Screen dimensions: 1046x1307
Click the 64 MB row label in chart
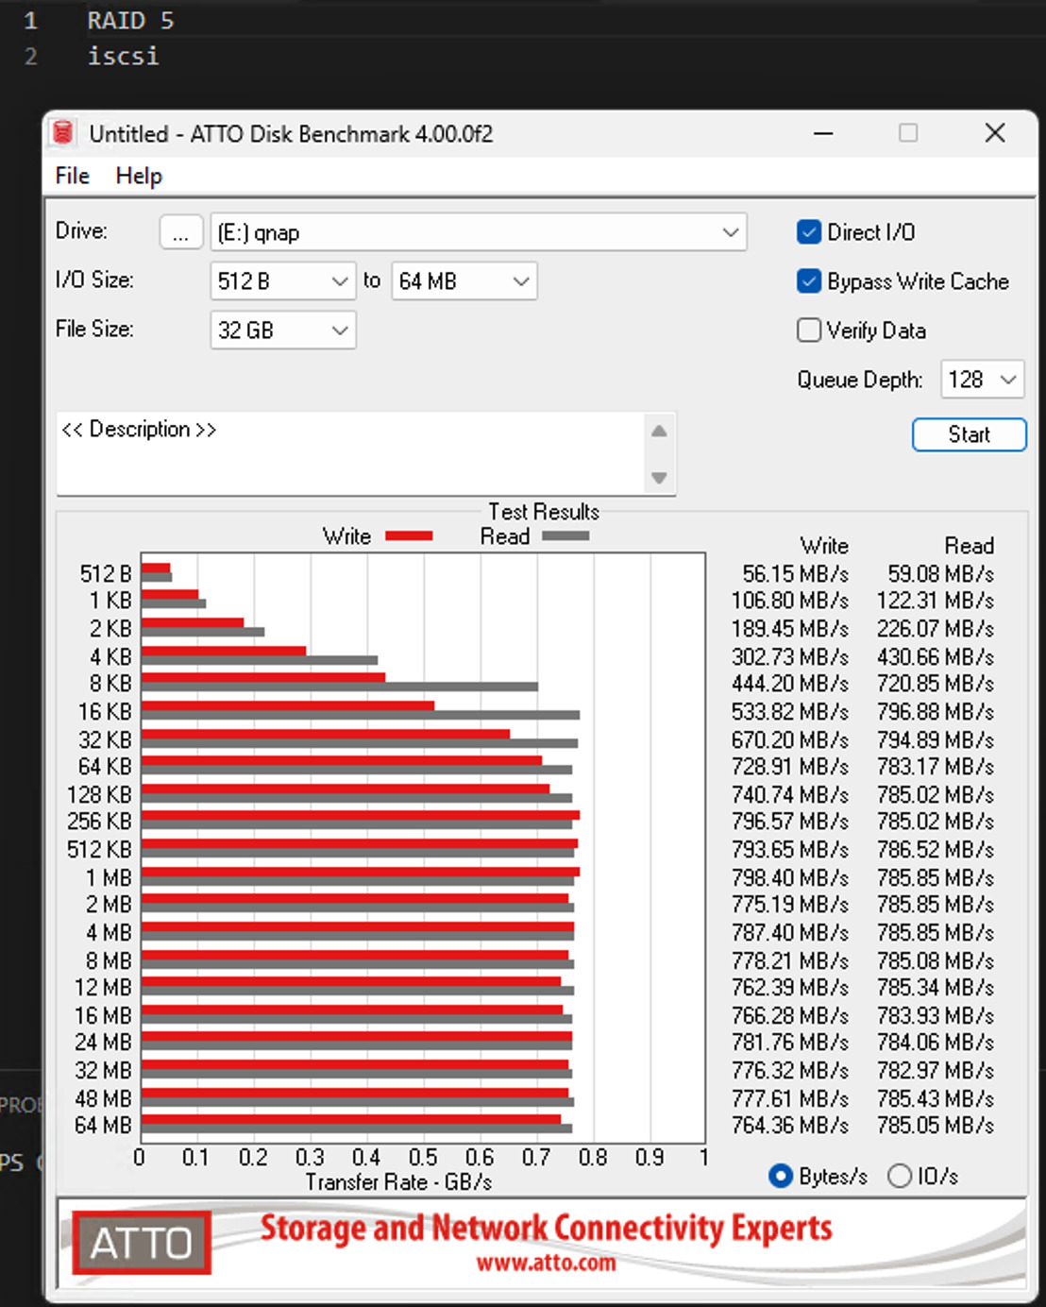point(103,1126)
